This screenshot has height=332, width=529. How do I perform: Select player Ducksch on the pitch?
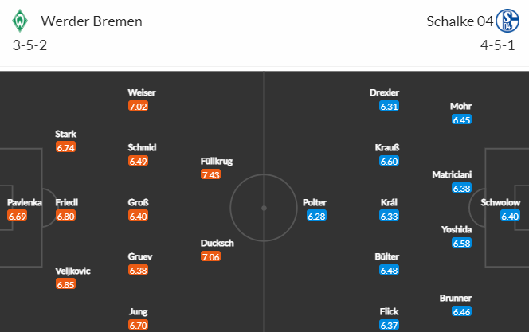[x=217, y=243]
